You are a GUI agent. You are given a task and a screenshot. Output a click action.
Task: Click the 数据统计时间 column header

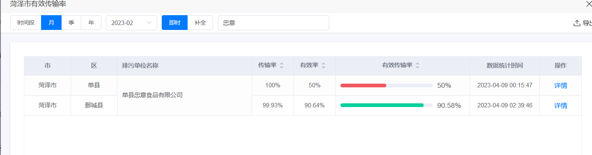click(x=505, y=66)
